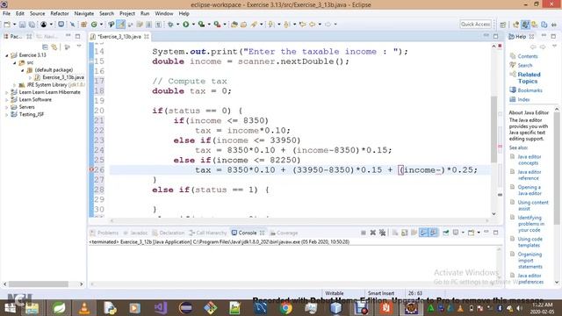Open Package Explorer view menu triangle
This screenshot has height=316, width=562.
(79, 47)
